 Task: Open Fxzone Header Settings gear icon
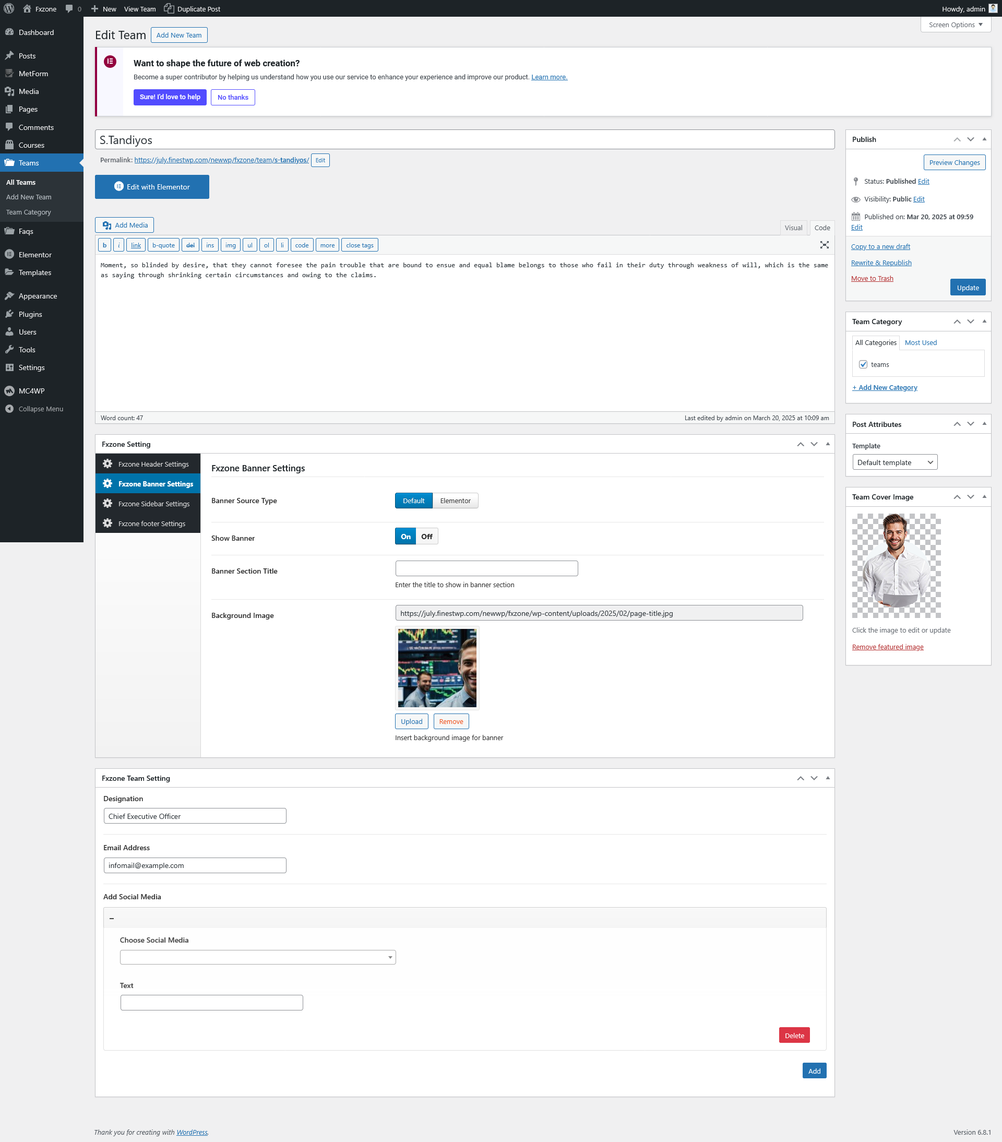108,463
